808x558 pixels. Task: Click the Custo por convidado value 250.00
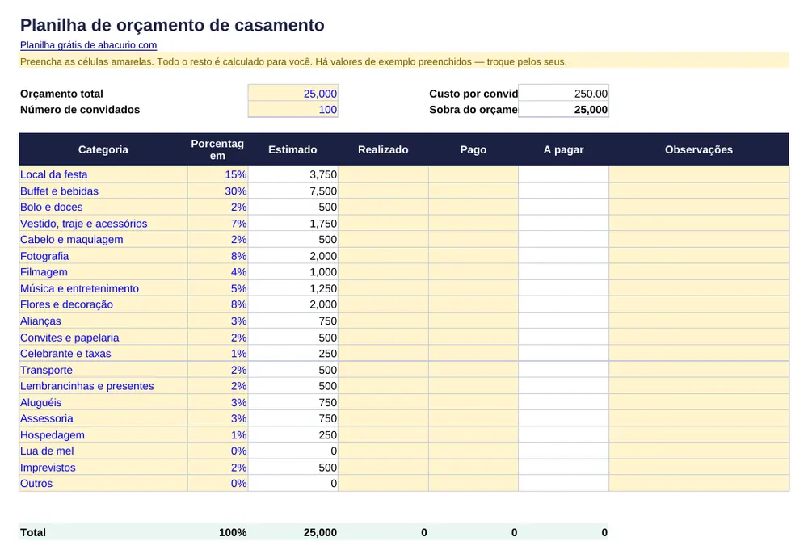563,94
